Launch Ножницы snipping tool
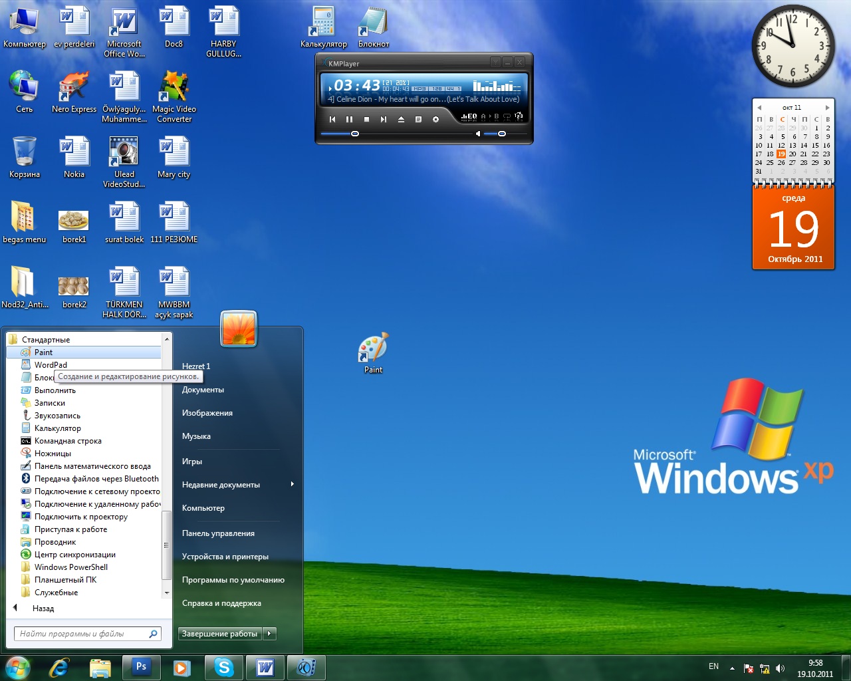The width and height of the screenshot is (851, 681). coord(84,454)
